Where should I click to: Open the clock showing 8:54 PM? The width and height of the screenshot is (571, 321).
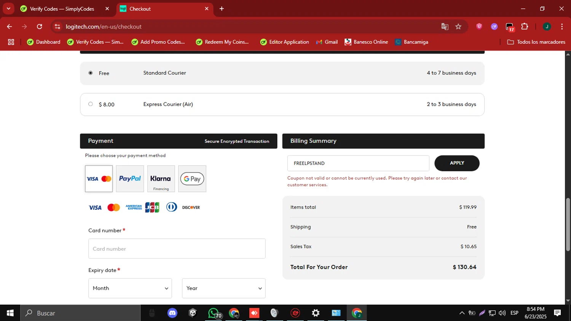(x=535, y=313)
